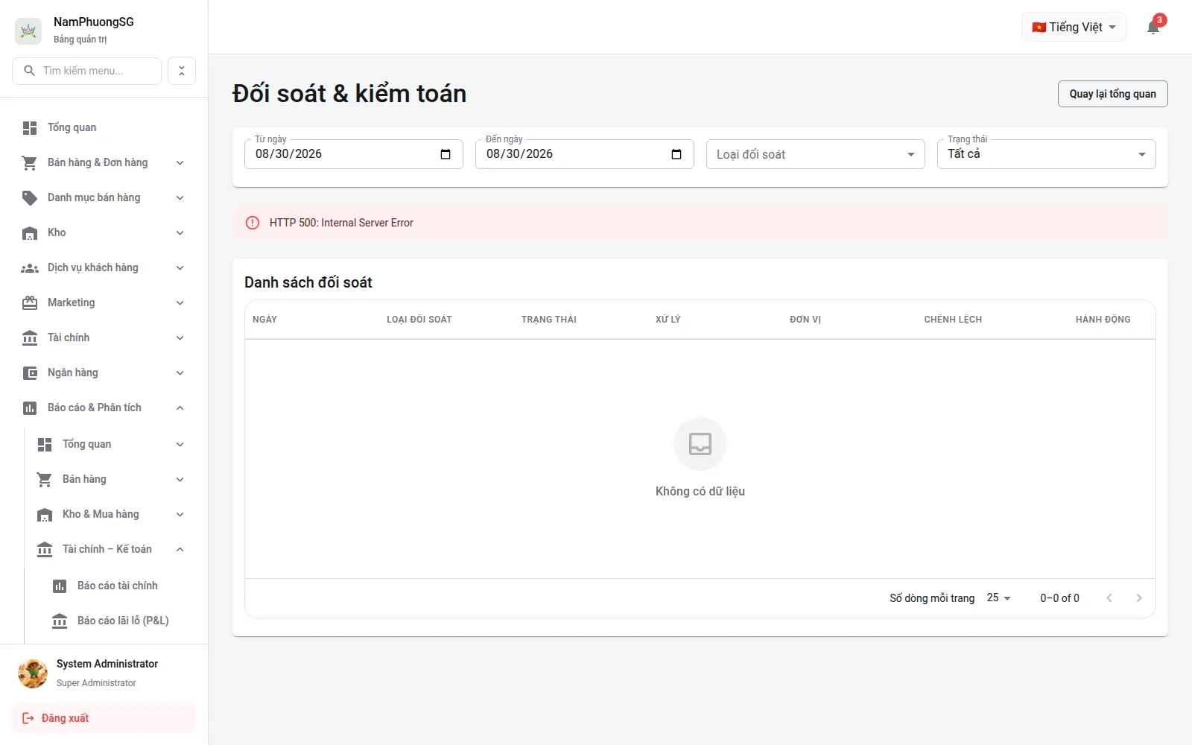Image resolution: width=1192 pixels, height=745 pixels.
Task: Open the Trạng thái filter dropdown
Action: (1047, 154)
